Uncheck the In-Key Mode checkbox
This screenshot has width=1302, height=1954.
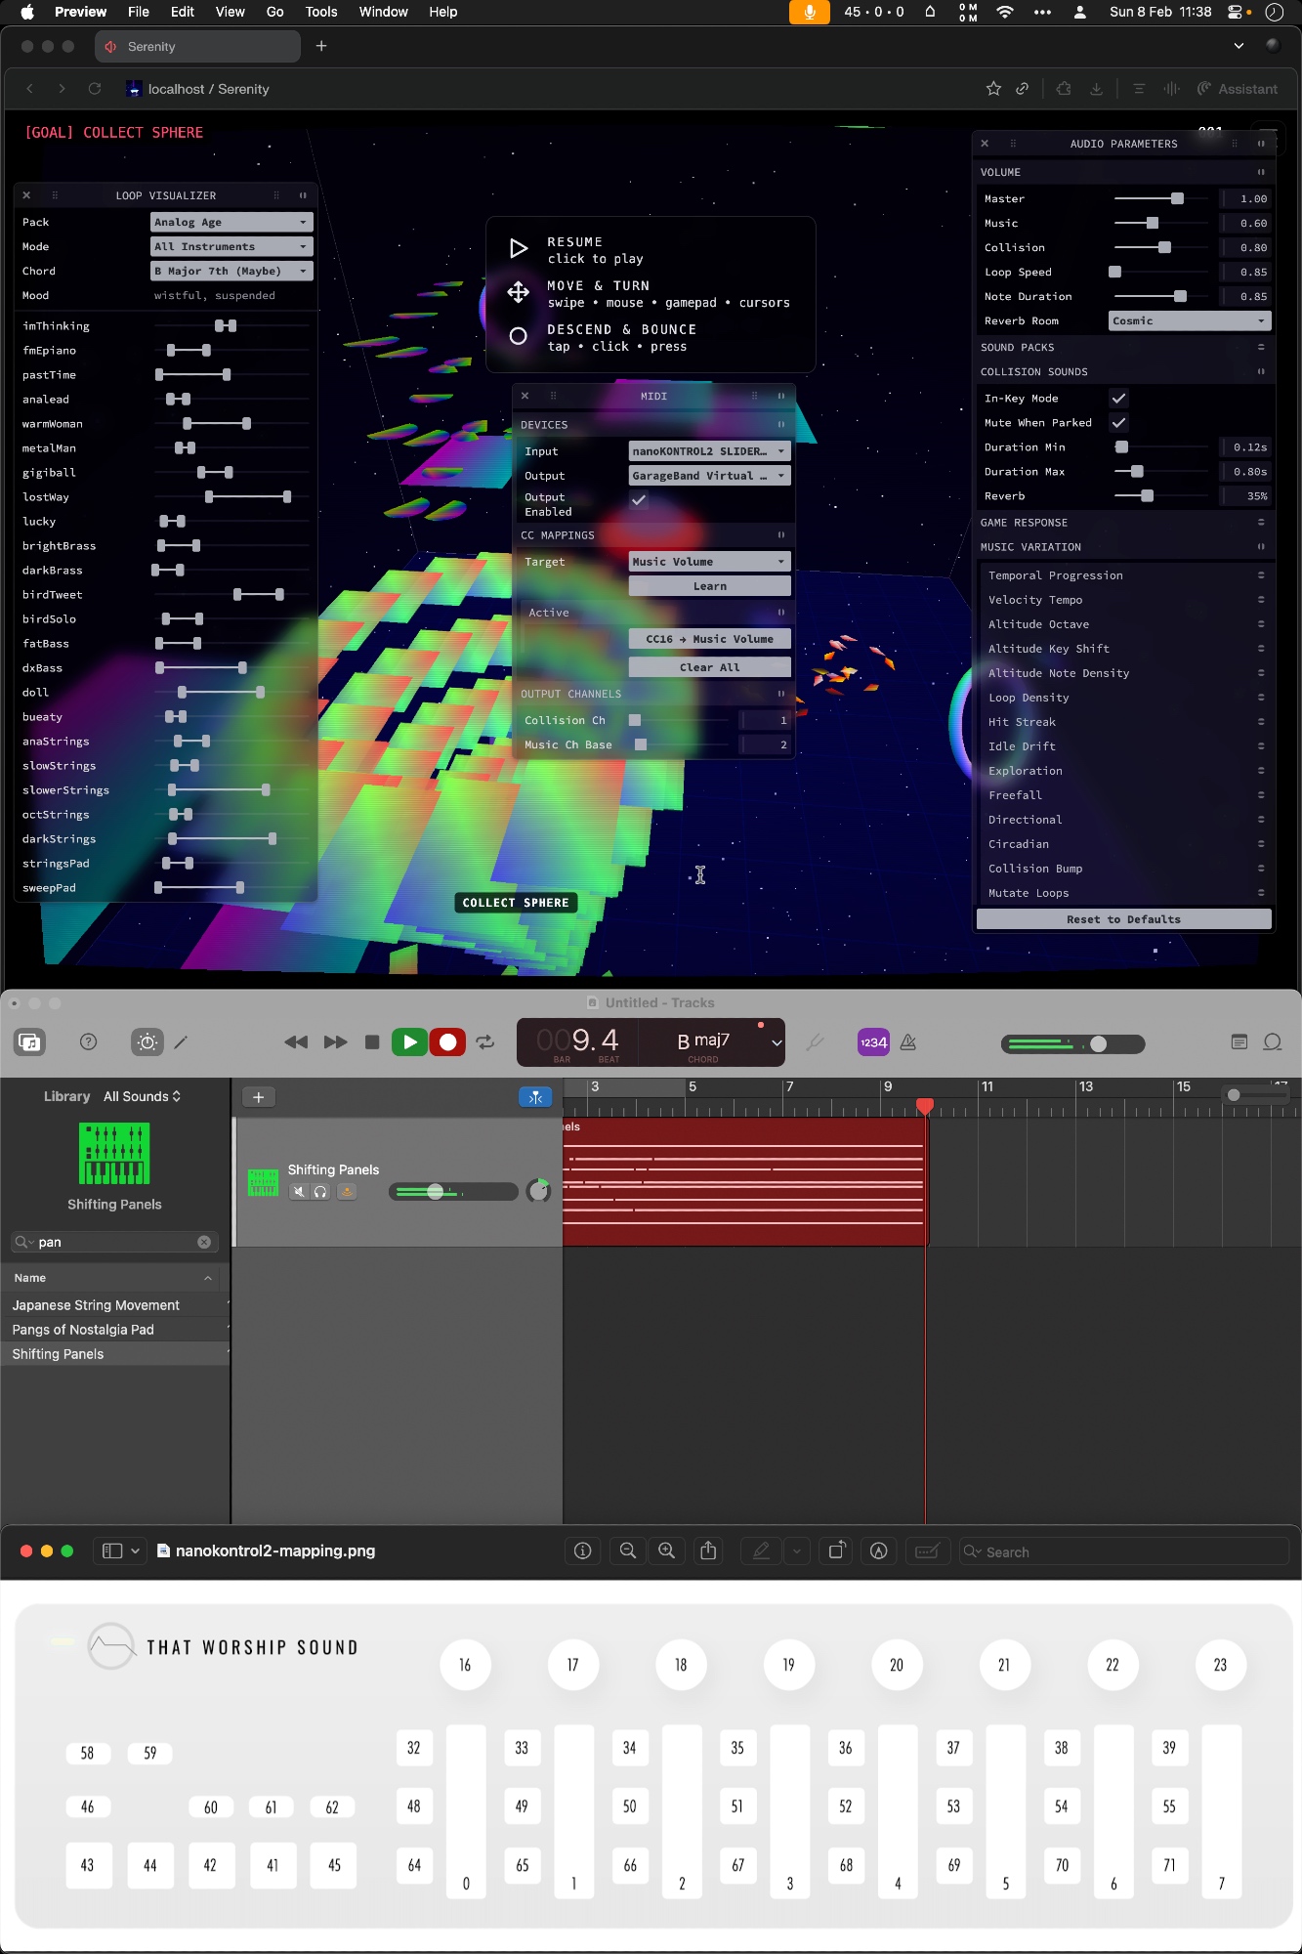[x=1119, y=399]
